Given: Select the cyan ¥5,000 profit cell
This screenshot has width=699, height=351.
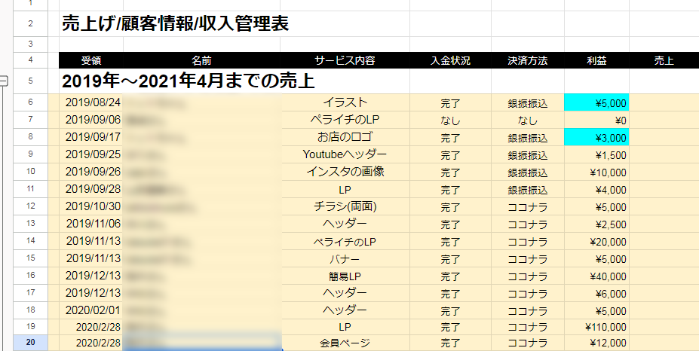Looking at the screenshot, I should [x=596, y=102].
